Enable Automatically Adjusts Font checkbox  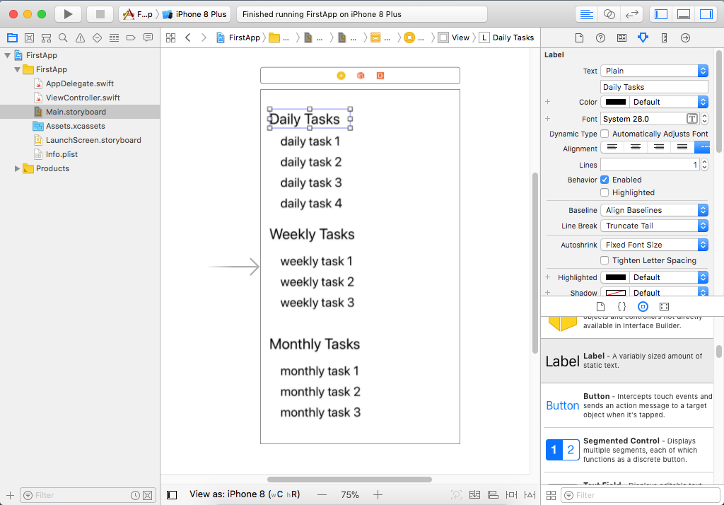[605, 134]
